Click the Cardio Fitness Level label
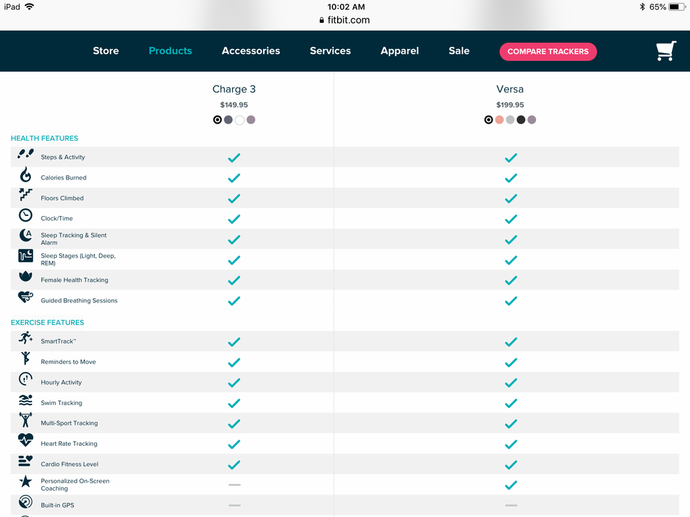The width and height of the screenshot is (690, 517). [x=70, y=465]
